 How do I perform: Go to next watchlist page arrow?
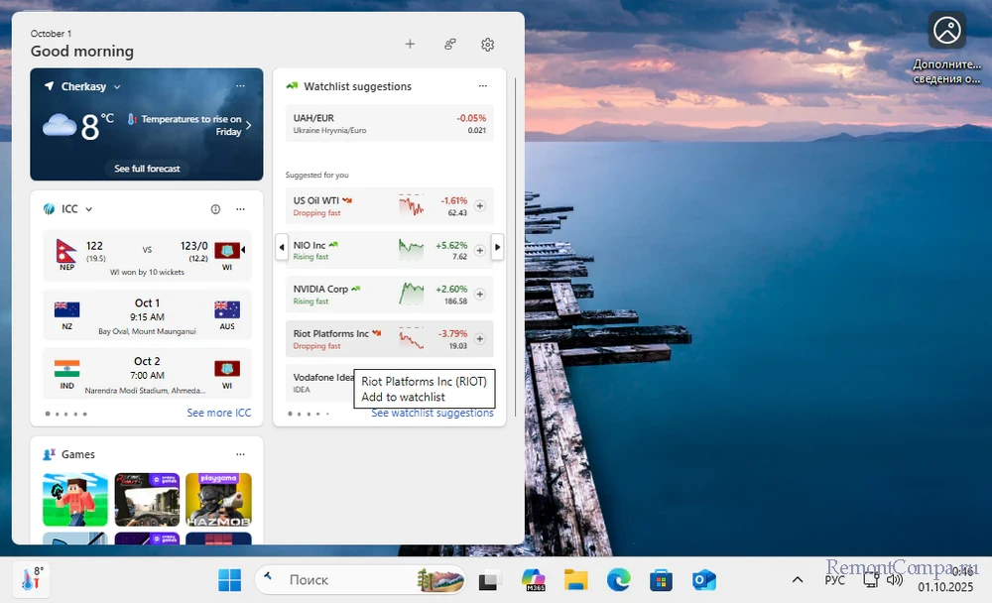click(x=498, y=247)
